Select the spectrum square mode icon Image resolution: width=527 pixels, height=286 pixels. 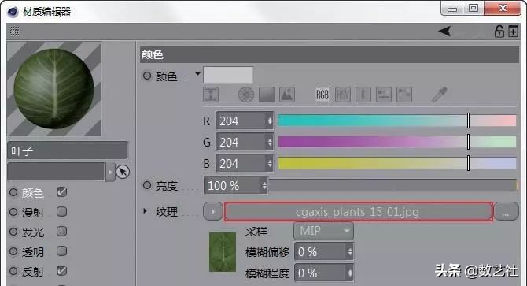(267, 95)
